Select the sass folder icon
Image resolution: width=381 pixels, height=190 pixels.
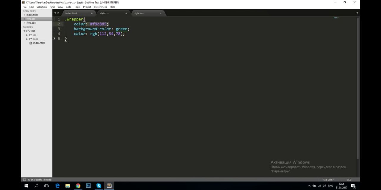[x=31, y=39]
